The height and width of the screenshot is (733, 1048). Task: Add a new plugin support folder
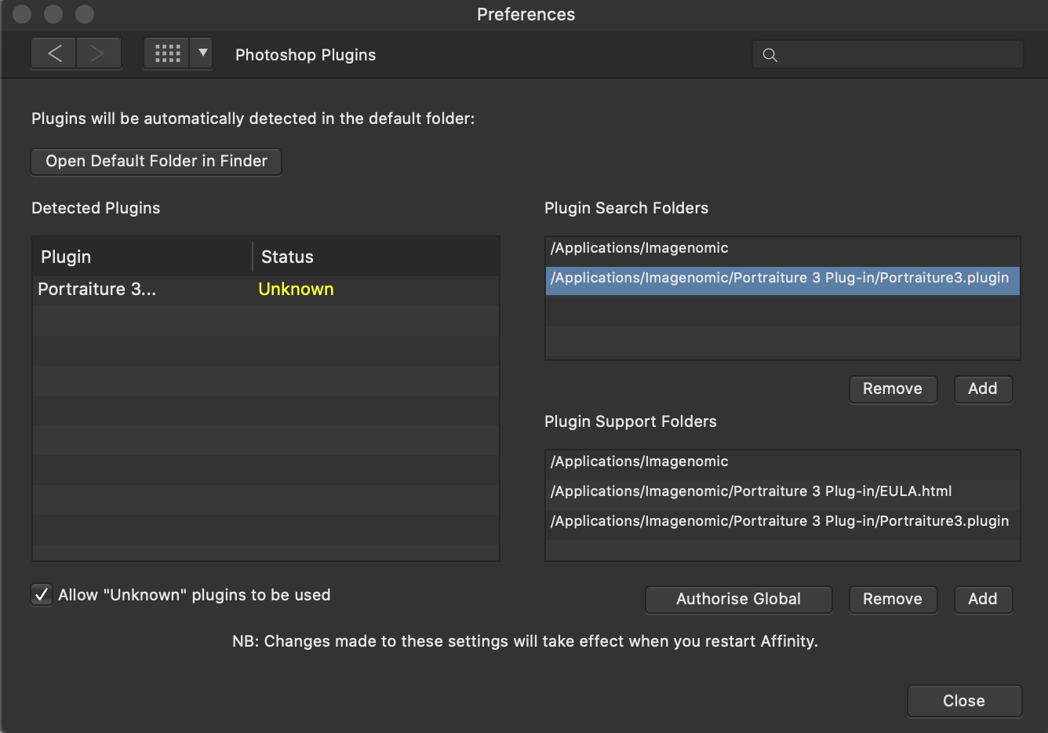click(x=982, y=600)
